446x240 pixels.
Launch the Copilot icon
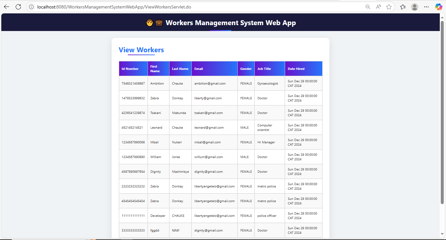438,7
